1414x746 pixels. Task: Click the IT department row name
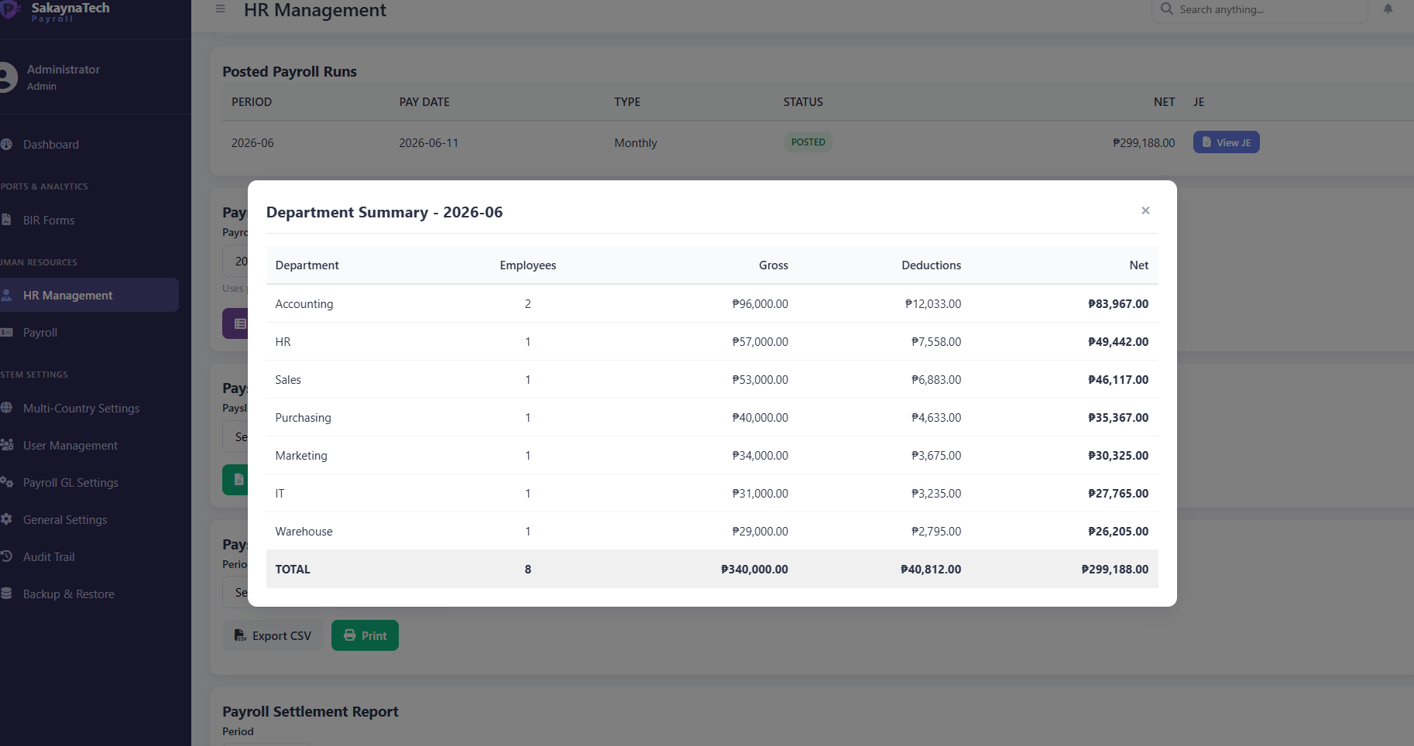pyautogui.click(x=280, y=494)
